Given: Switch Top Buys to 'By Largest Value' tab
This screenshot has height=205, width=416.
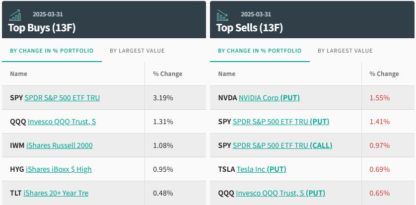Looking at the screenshot, I should click(137, 51).
